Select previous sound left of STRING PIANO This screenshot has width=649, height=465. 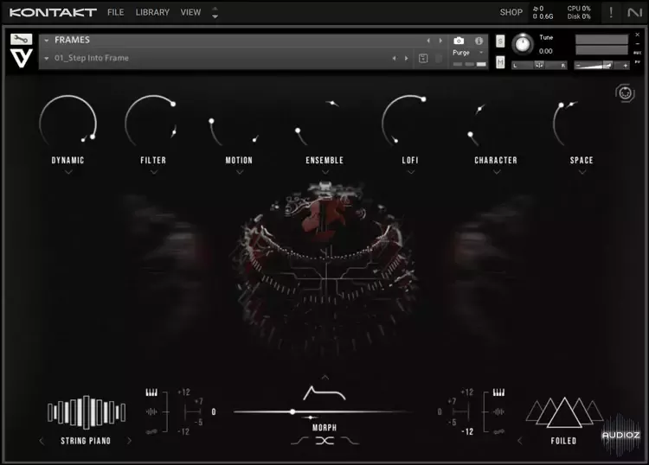click(x=42, y=441)
